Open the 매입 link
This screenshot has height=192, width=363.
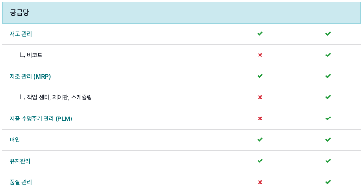pos(15,140)
